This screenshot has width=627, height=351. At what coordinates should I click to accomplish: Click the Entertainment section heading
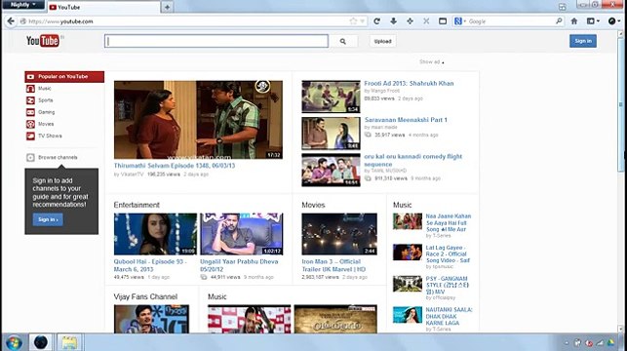(x=137, y=205)
